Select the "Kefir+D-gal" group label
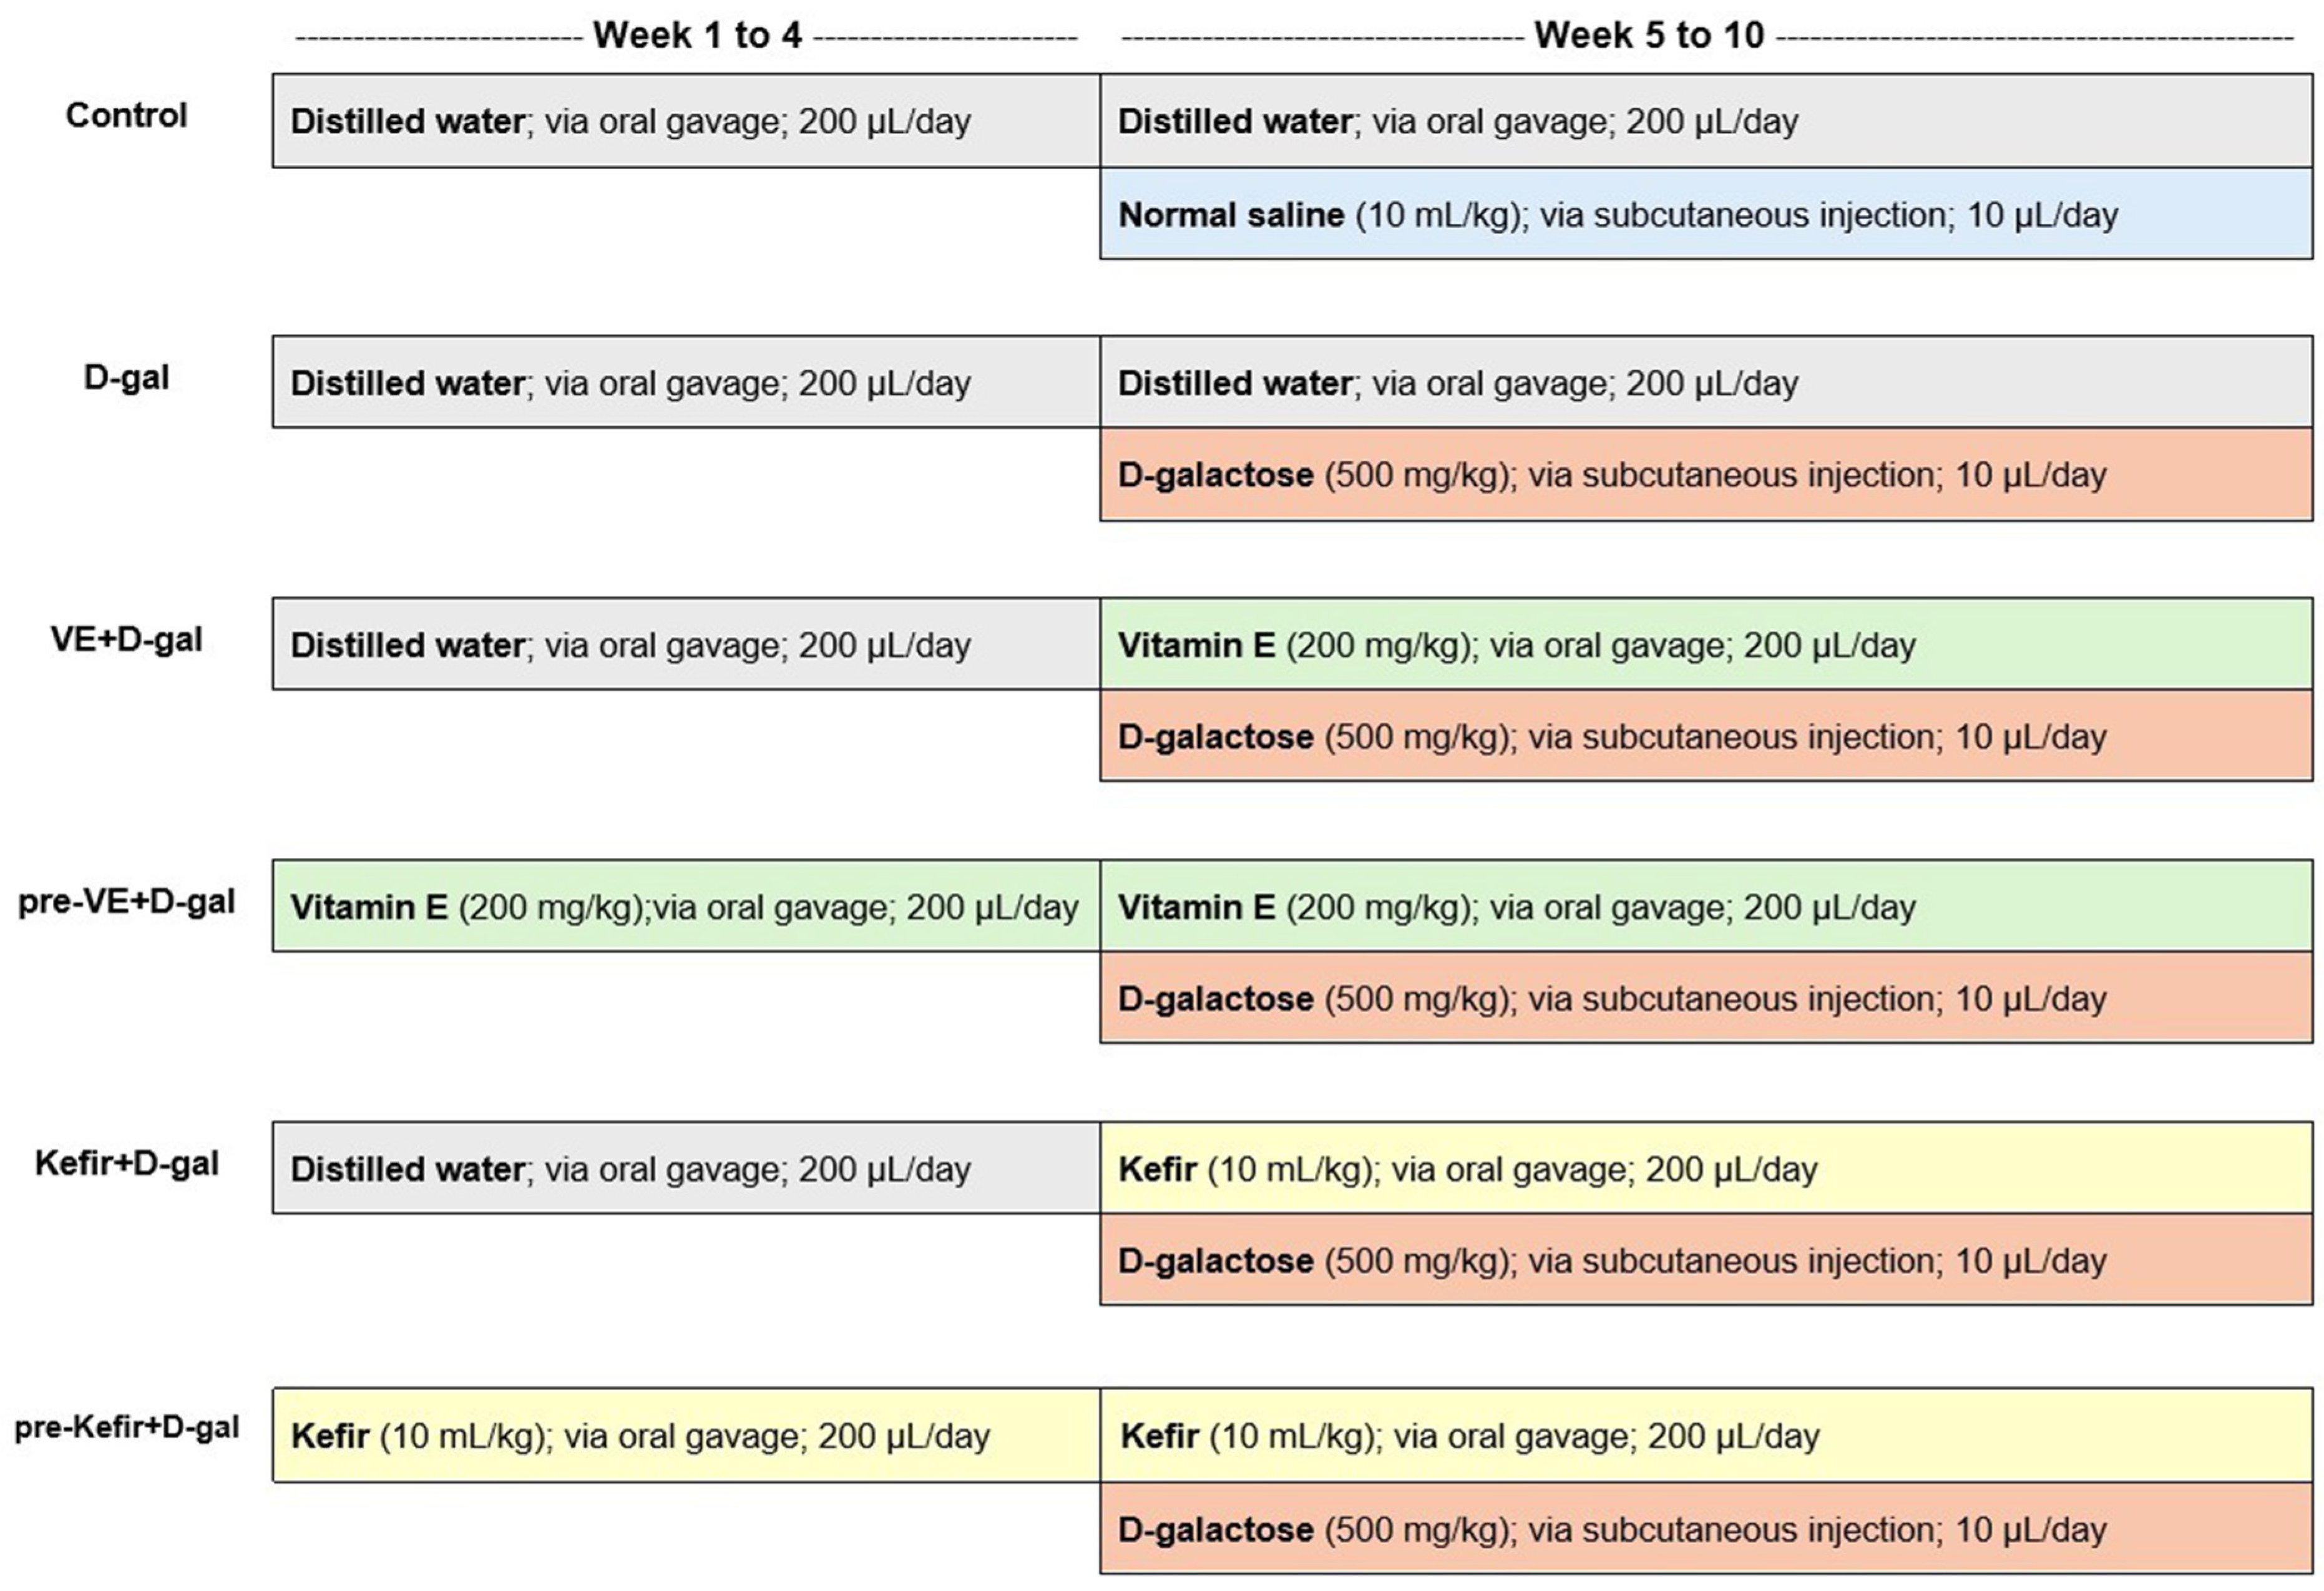Screen dimensions: 2324x1591 click(126, 1164)
